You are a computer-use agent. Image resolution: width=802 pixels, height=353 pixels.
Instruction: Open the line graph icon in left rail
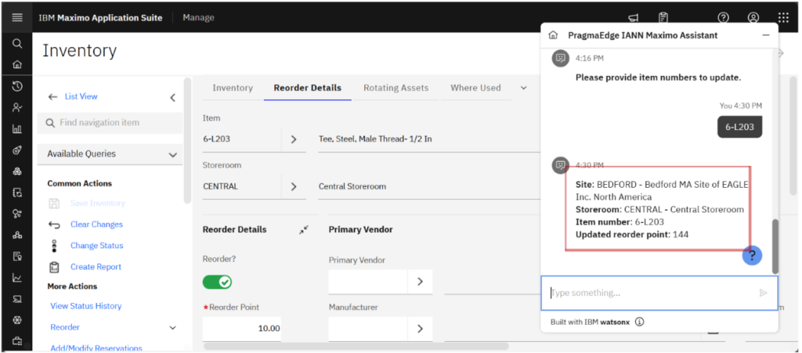(x=17, y=278)
